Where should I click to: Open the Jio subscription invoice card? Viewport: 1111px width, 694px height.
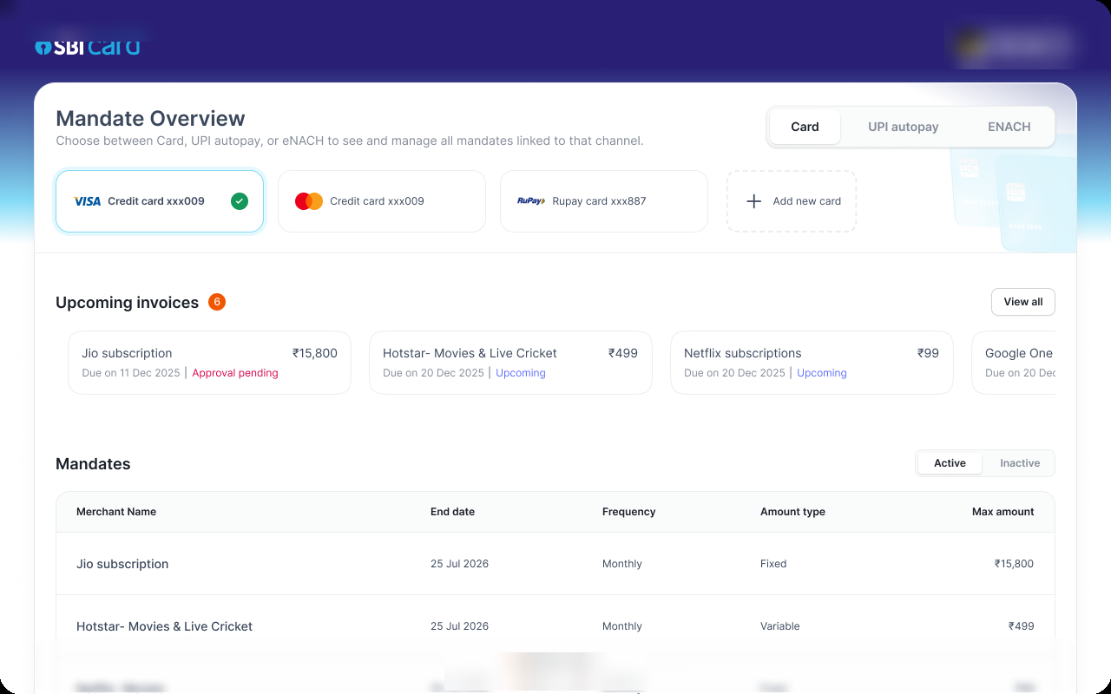click(x=209, y=363)
